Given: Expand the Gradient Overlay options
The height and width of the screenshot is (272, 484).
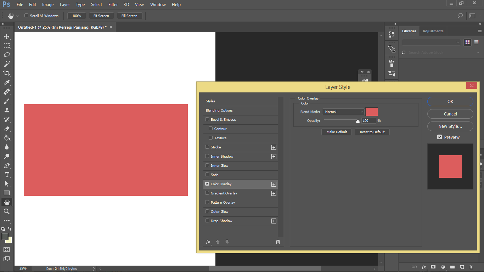Looking at the screenshot, I should click(274, 193).
